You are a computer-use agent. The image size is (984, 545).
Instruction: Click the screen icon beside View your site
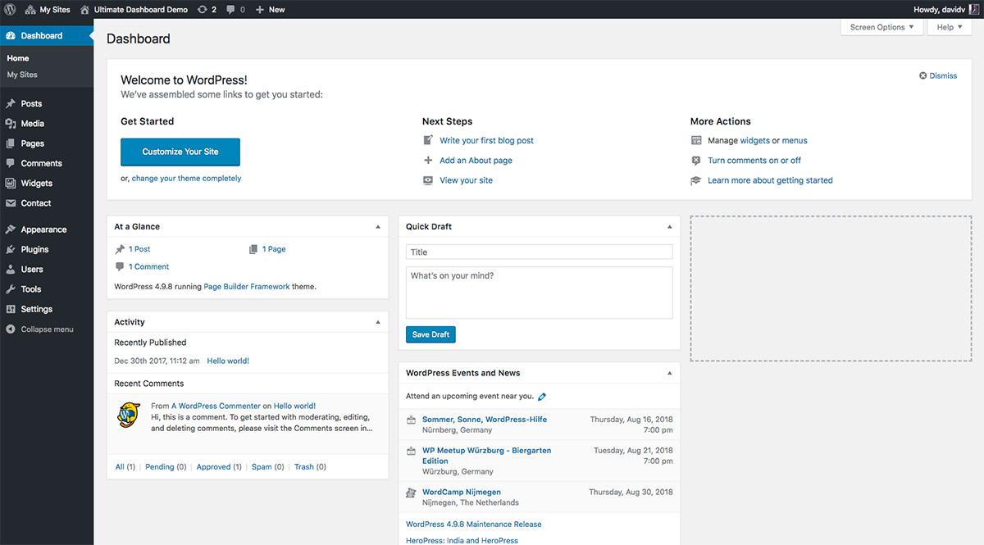pos(428,180)
